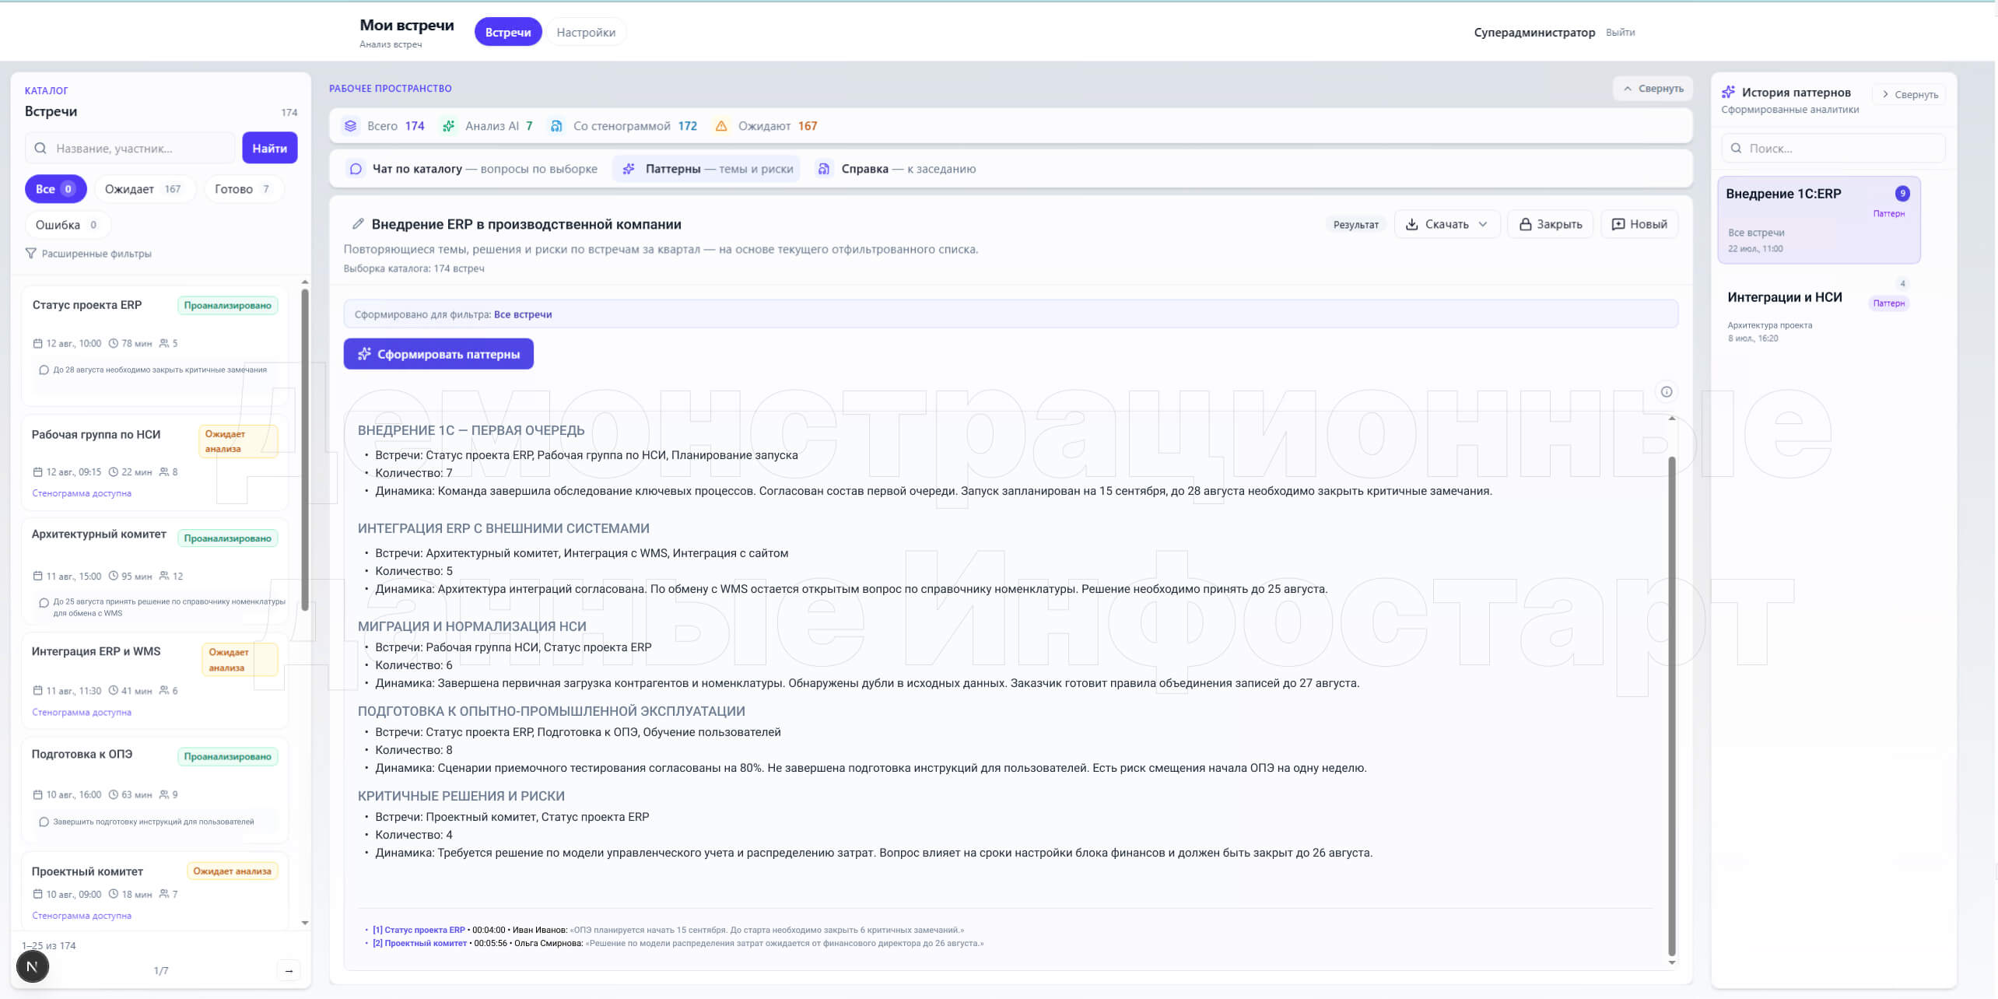Select the Все filter chip

pos(55,189)
